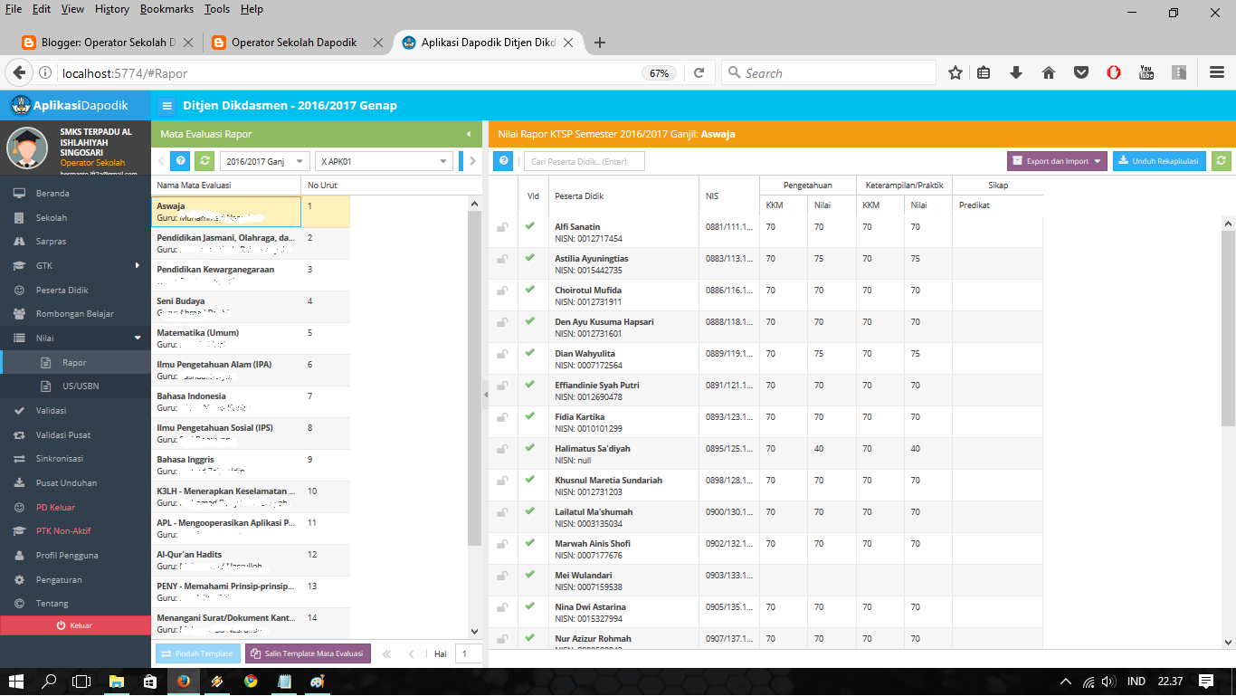Open Windows Start menu
The width and height of the screenshot is (1236, 696).
click(16, 681)
